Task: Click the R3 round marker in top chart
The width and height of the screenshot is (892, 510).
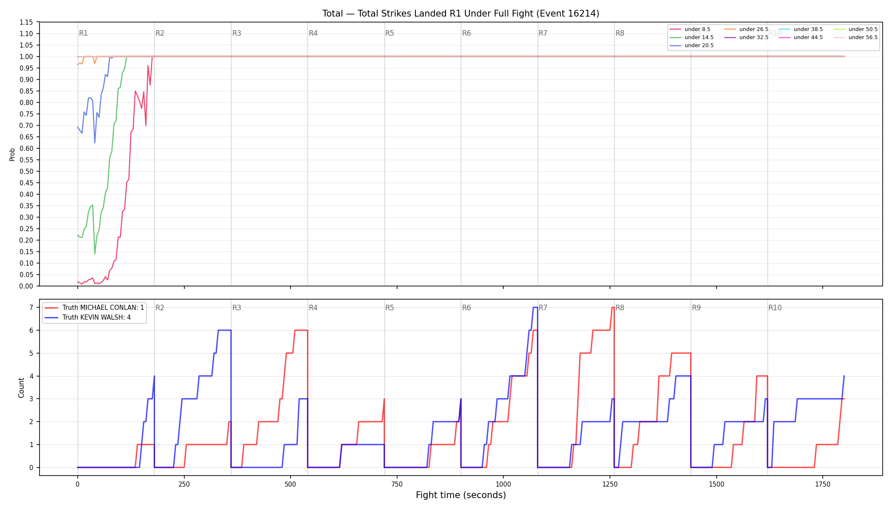Action: click(x=237, y=33)
